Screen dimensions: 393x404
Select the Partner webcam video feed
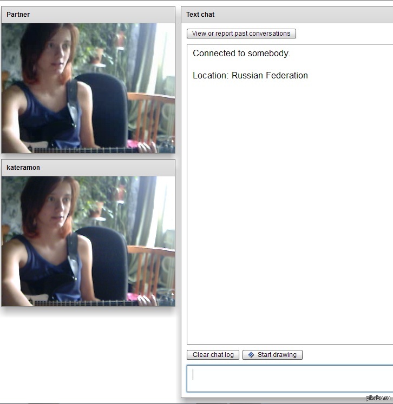coord(88,88)
